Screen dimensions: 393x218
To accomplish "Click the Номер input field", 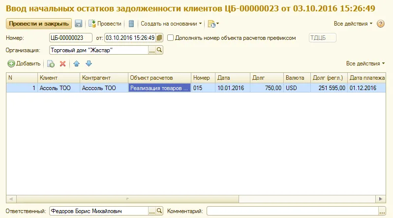I will (x=71, y=38).
